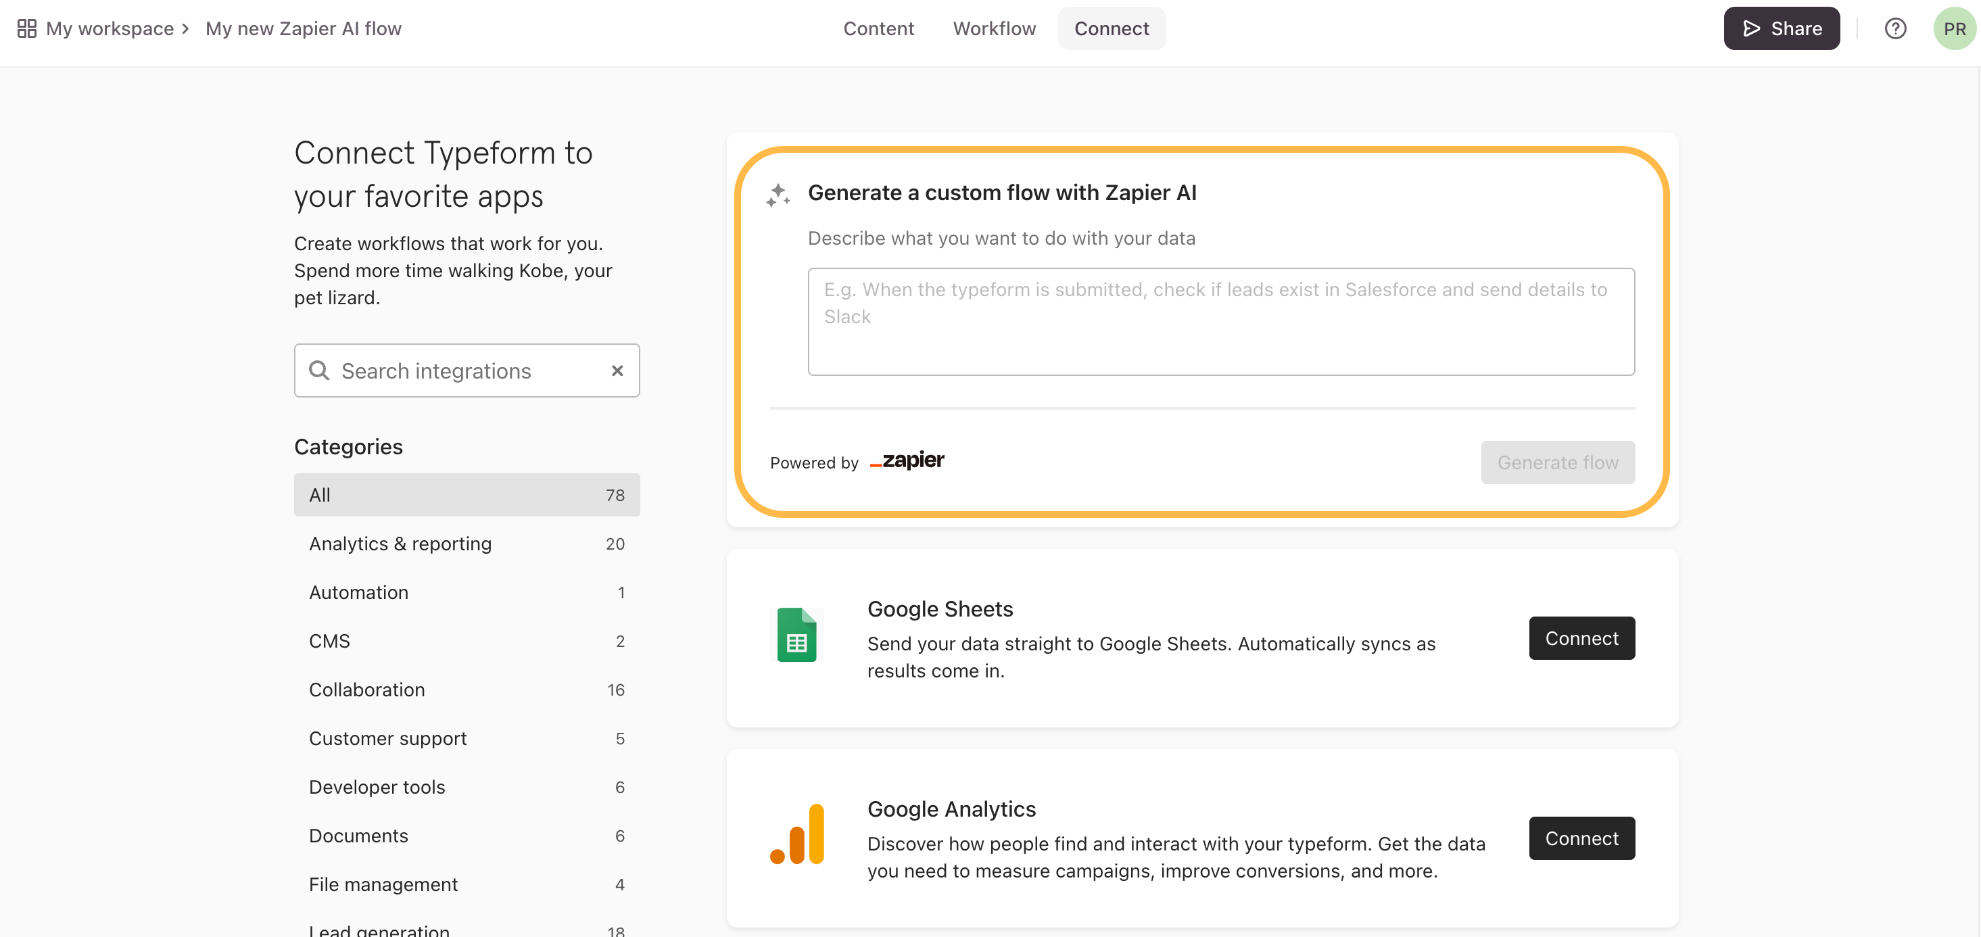
Task: Open the help question mark icon
Action: pos(1895,28)
